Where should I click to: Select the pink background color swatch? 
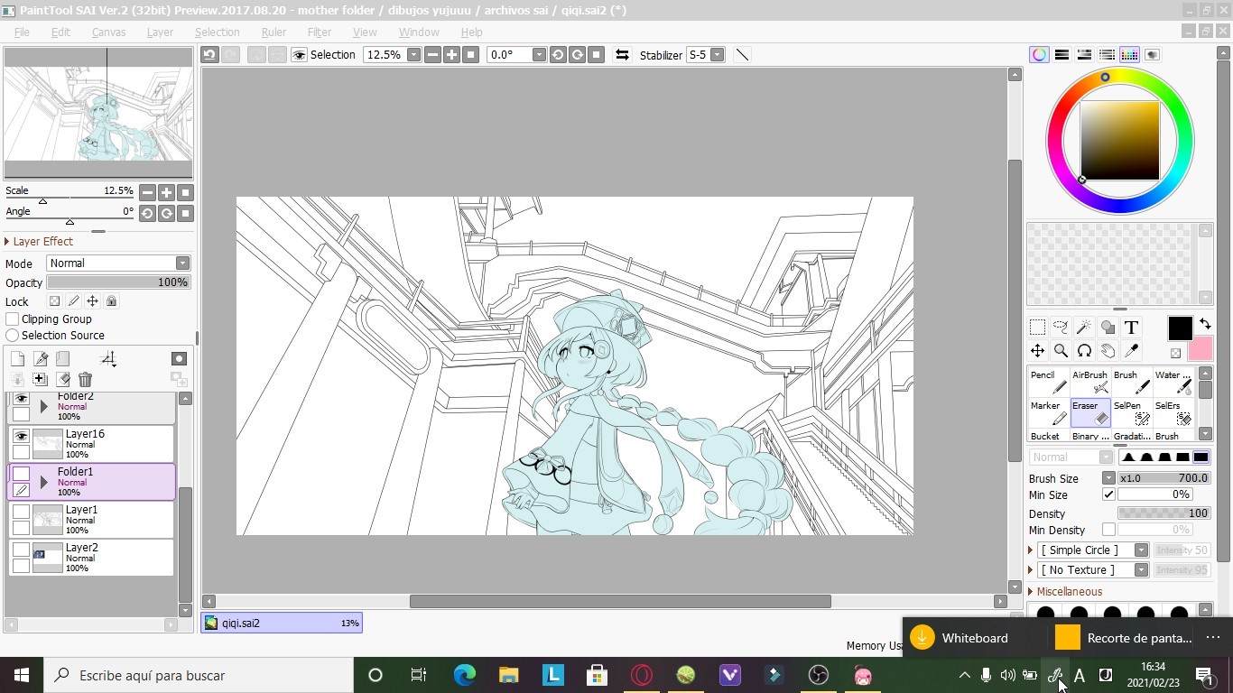coord(1201,349)
